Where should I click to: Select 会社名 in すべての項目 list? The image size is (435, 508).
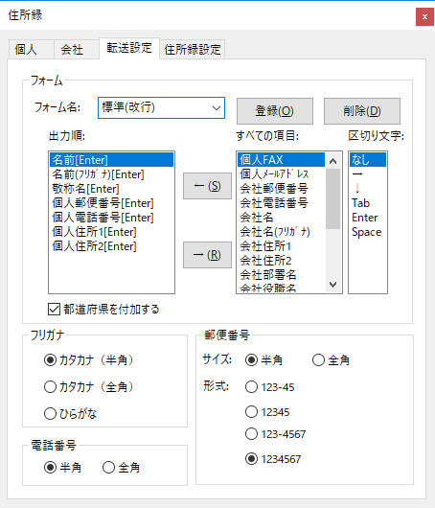tap(281, 217)
